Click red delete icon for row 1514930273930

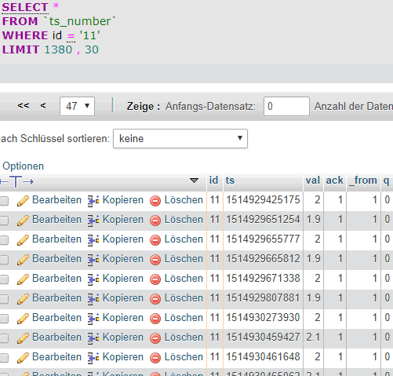(x=155, y=319)
